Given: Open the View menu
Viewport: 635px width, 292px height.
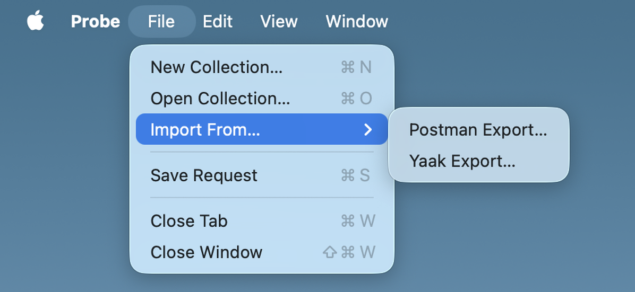Looking at the screenshot, I should pyautogui.click(x=279, y=21).
